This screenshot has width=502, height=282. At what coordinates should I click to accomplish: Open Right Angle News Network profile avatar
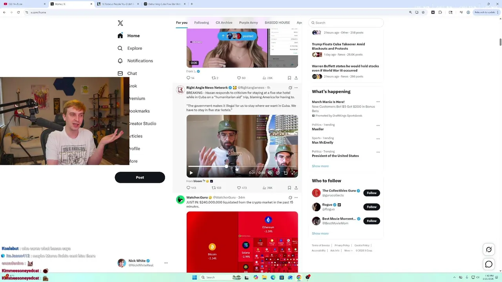tap(180, 90)
